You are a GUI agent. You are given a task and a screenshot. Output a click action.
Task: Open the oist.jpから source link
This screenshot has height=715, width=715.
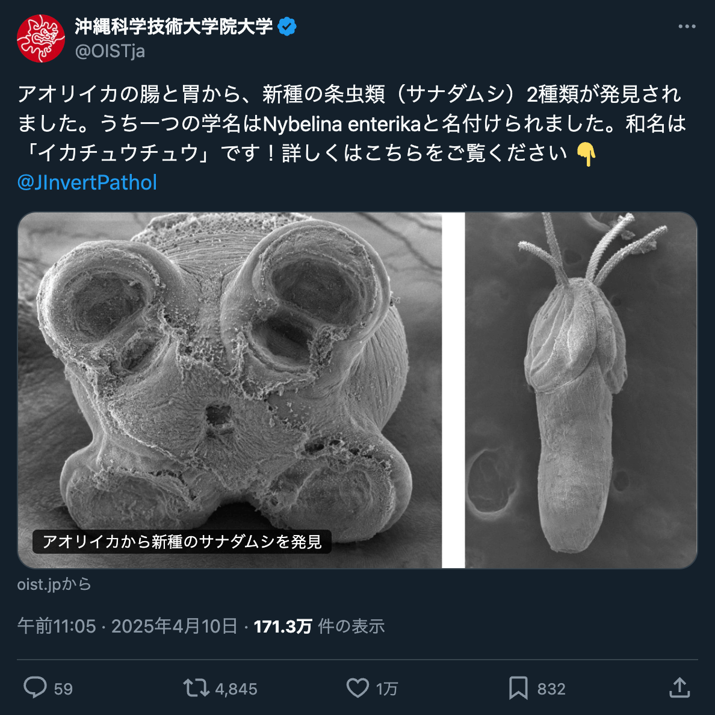click(x=54, y=584)
